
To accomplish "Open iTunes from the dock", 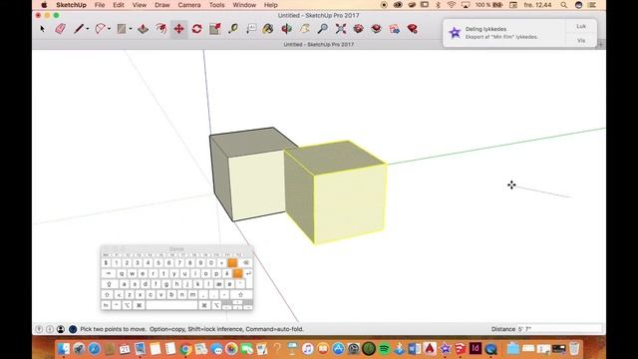I will [308, 349].
